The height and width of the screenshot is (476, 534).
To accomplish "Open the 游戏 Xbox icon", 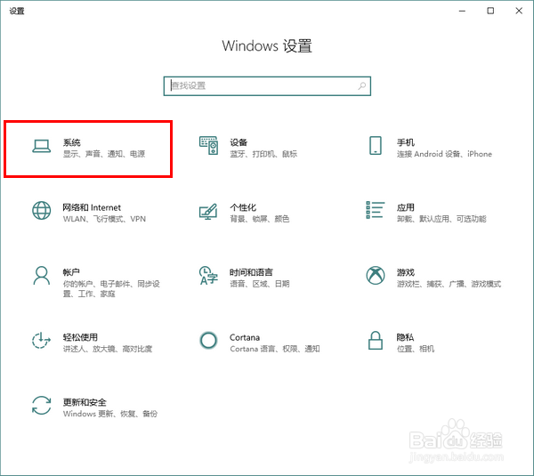I will [376, 276].
